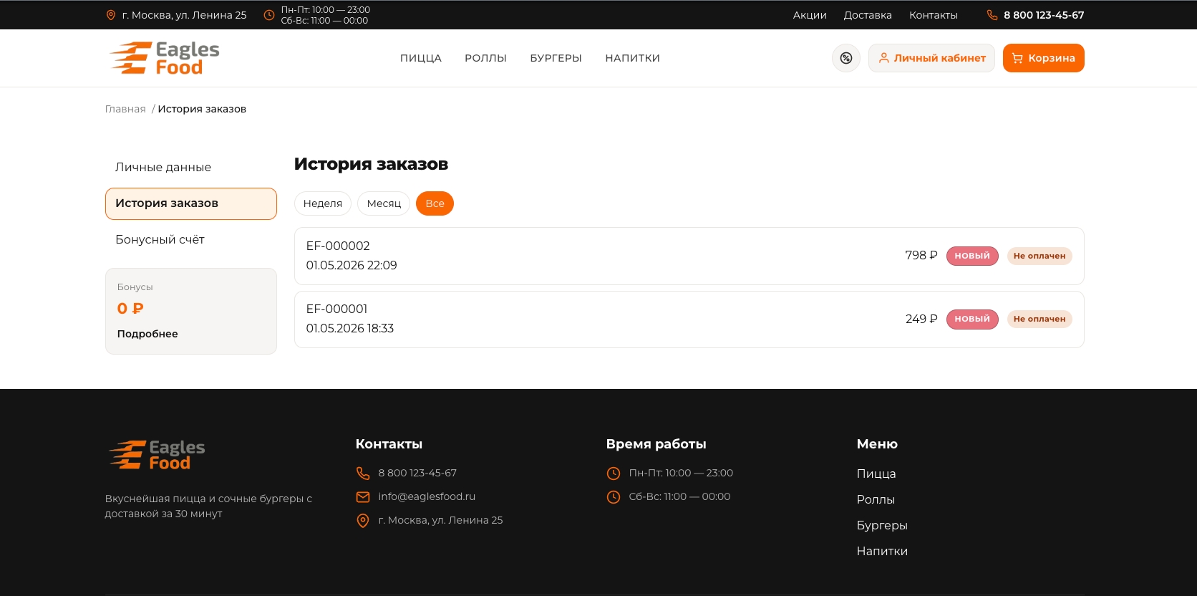
Task: Click the 0 ₽ bonus balance
Action: (130, 309)
